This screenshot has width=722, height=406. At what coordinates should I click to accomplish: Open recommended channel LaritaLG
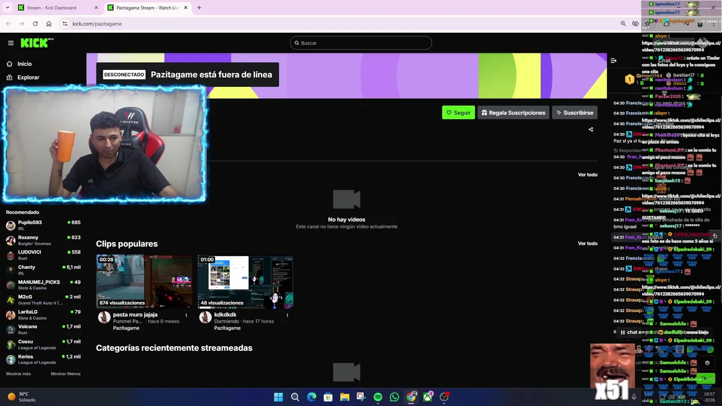click(x=43, y=315)
